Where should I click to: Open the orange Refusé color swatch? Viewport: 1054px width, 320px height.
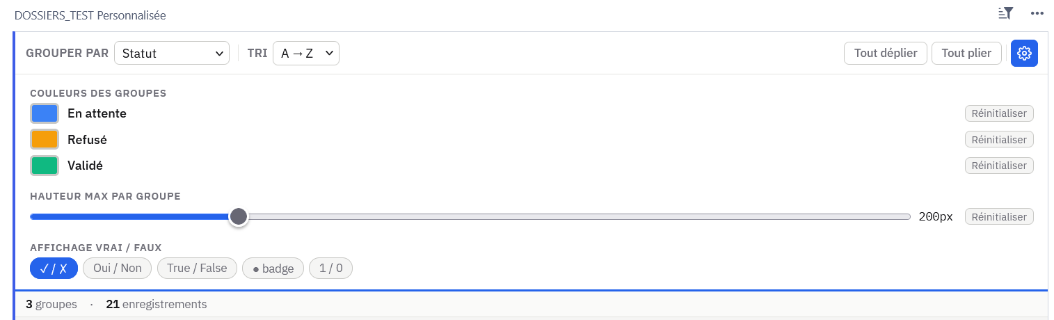coord(45,140)
